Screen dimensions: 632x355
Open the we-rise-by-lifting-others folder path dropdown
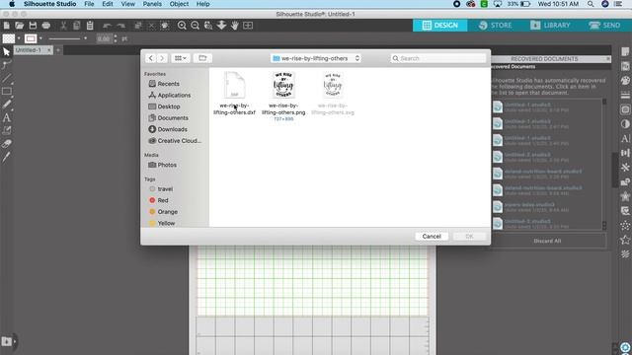click(x=316, y=58)
